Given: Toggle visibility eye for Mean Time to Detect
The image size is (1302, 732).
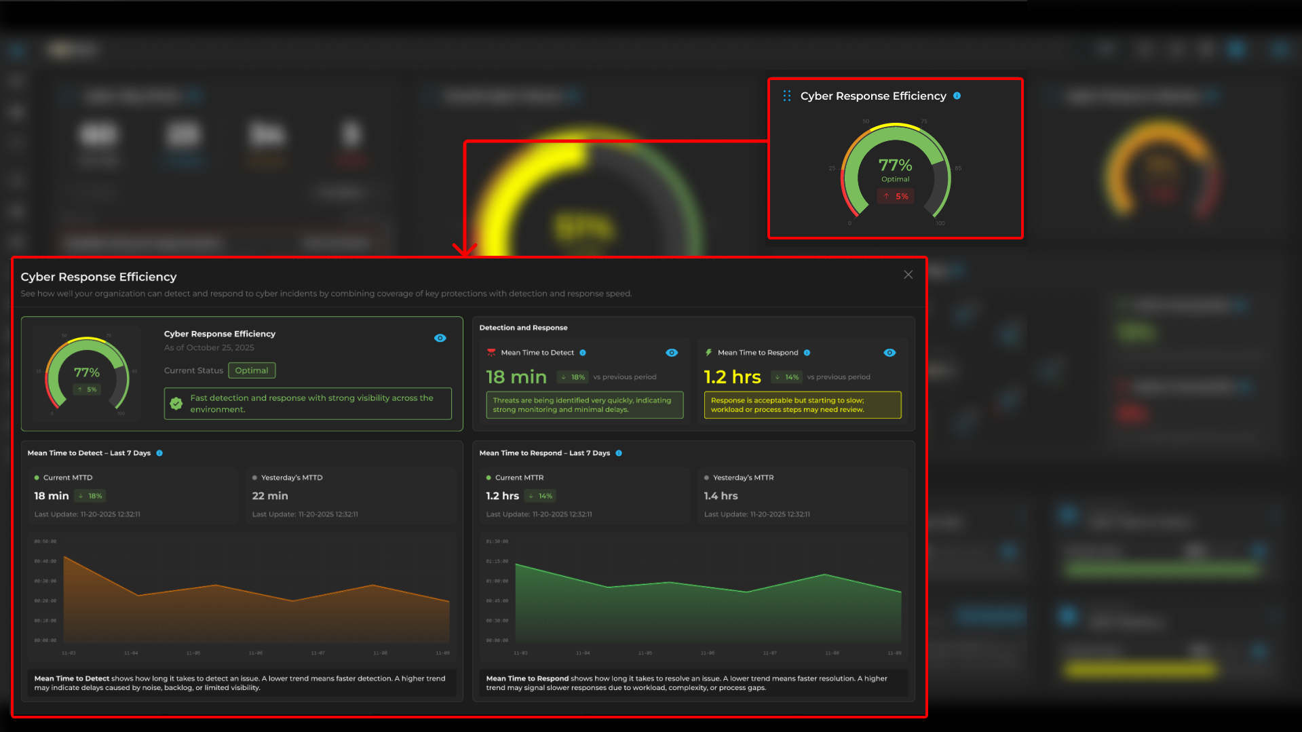Looking at the screenshot, I should coord(672,353).
